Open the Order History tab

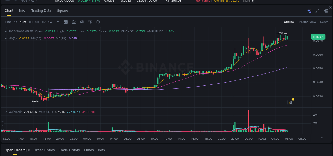(x=44, y=150)
